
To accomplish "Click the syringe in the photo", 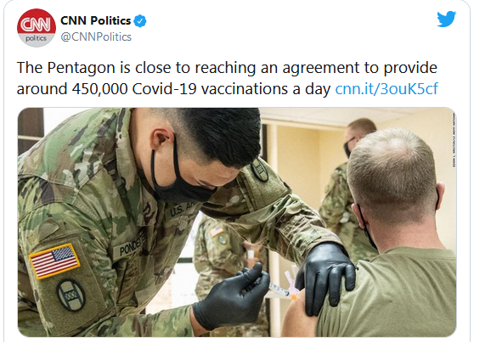I will pyautogui.click(x=280, y=290).
